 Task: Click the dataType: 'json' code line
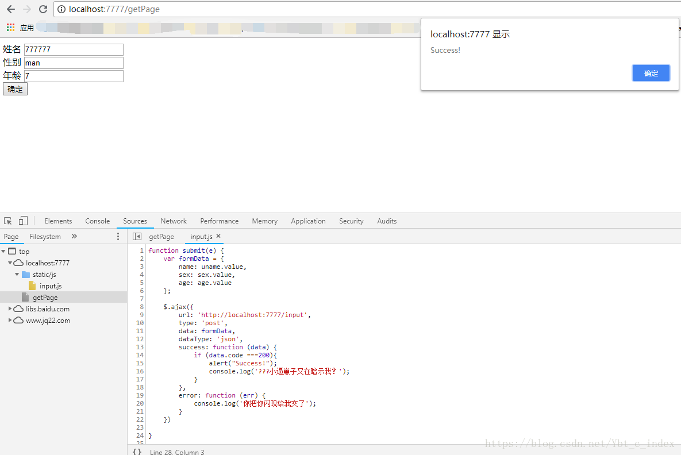(x=211, y=339)
